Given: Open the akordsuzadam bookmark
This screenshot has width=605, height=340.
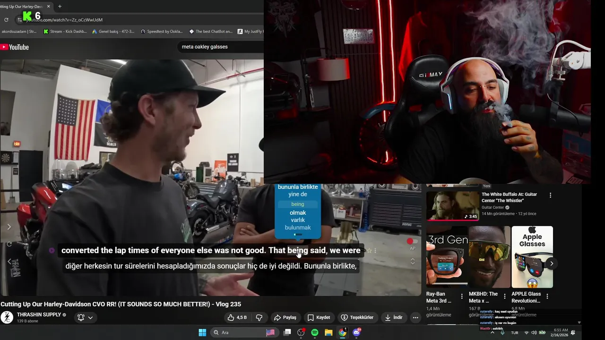Looking at the screenshot, I should (x=18, y=32).
